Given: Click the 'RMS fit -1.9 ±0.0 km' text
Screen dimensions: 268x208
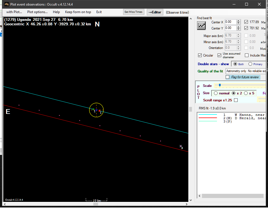Looking at the screenshot, I should pyautogui.click(x=212, y=108).
